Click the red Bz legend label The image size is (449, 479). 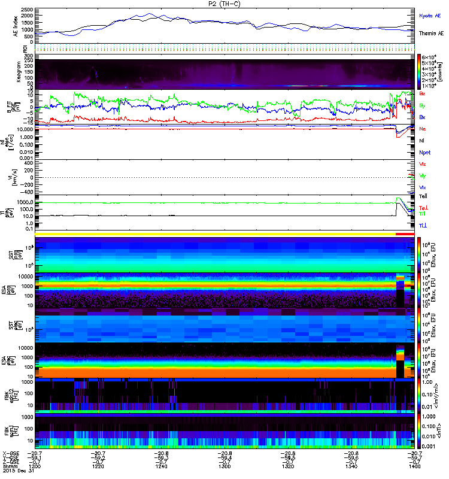click(x=422, y=93)
